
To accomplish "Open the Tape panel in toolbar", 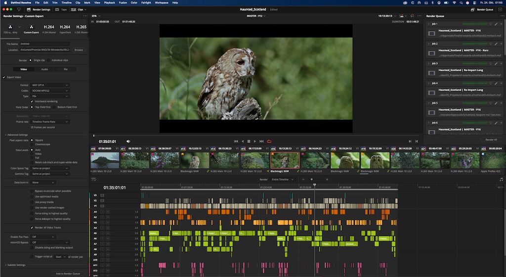I will click(x=62, y=9).
